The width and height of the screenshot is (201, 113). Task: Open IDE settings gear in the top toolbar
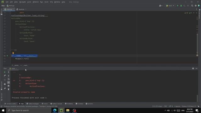[x=195, y=6]
